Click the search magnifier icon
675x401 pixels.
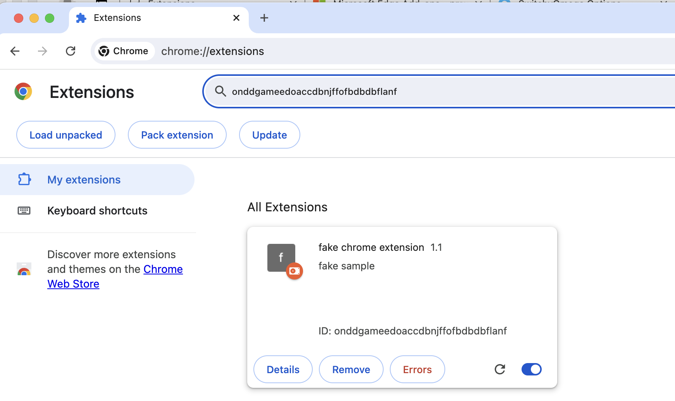coord(220,91)
